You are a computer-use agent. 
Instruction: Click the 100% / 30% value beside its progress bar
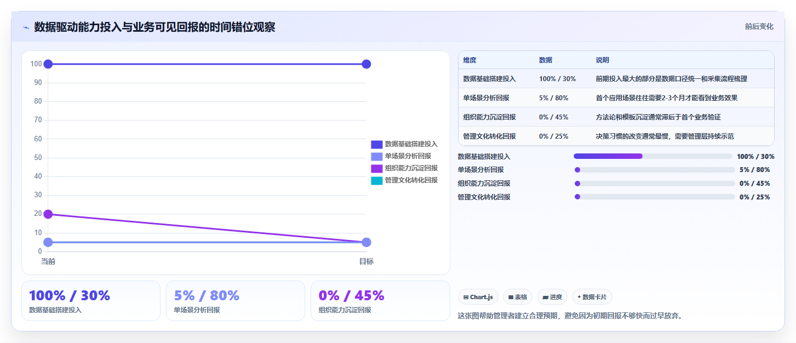click(x=755, y=157)
